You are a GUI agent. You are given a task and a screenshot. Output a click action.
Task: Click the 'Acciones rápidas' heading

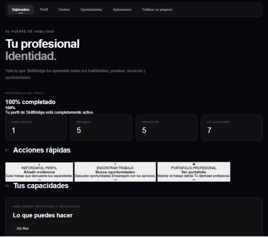[x=42, y=150]
